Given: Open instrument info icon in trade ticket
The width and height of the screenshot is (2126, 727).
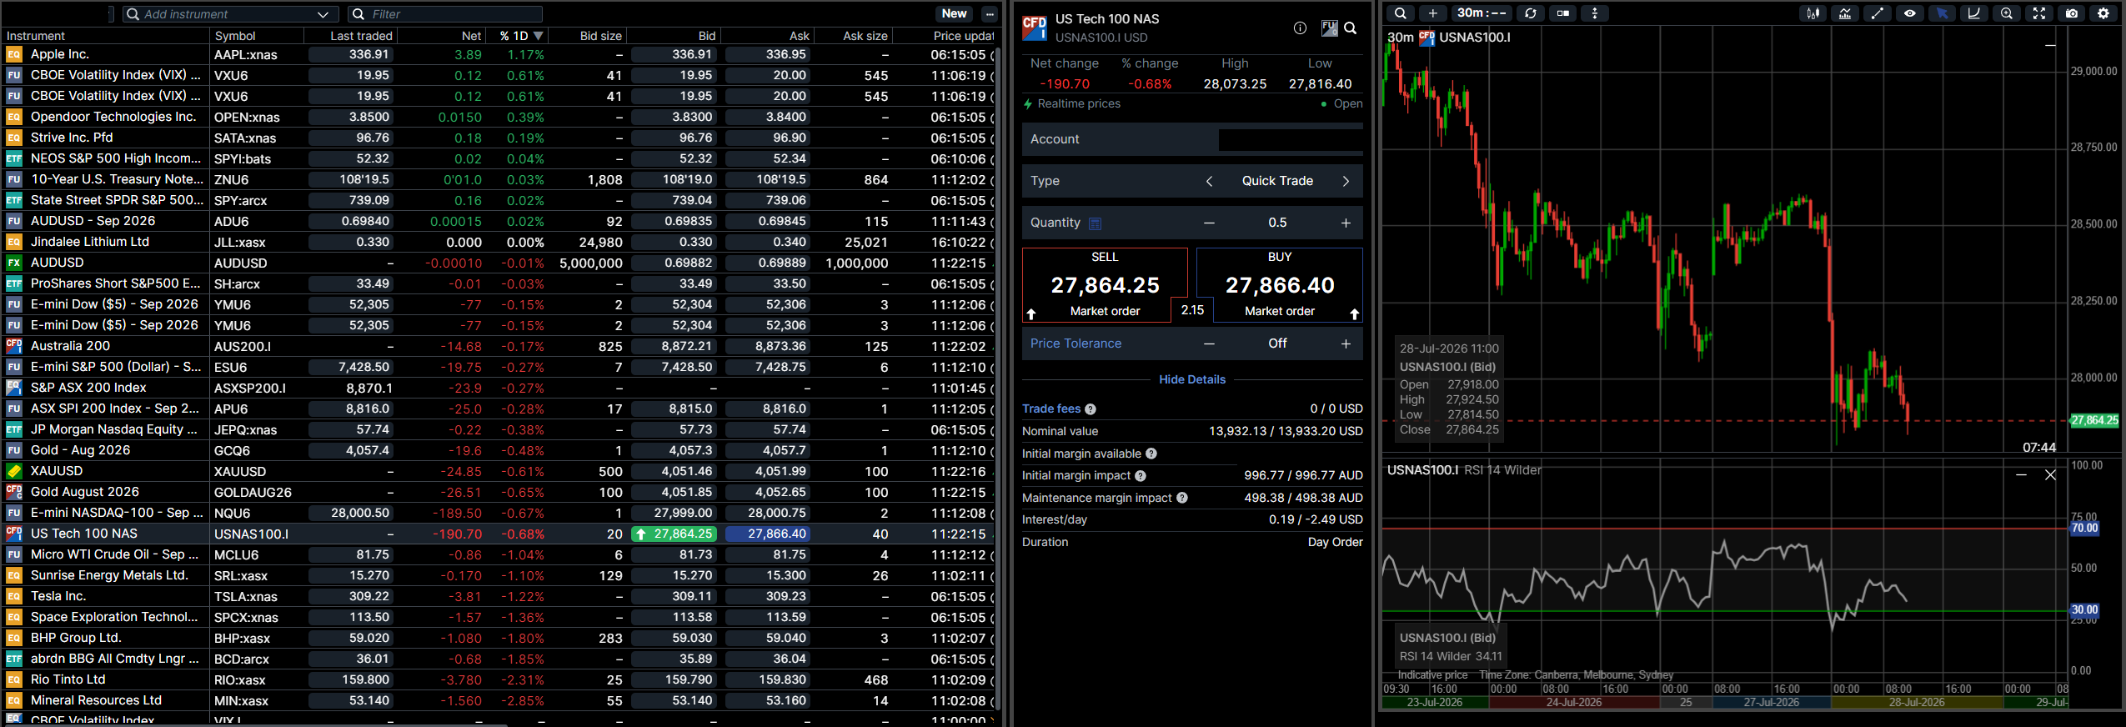Looking at the screenshot, I should pos(1300,28).
